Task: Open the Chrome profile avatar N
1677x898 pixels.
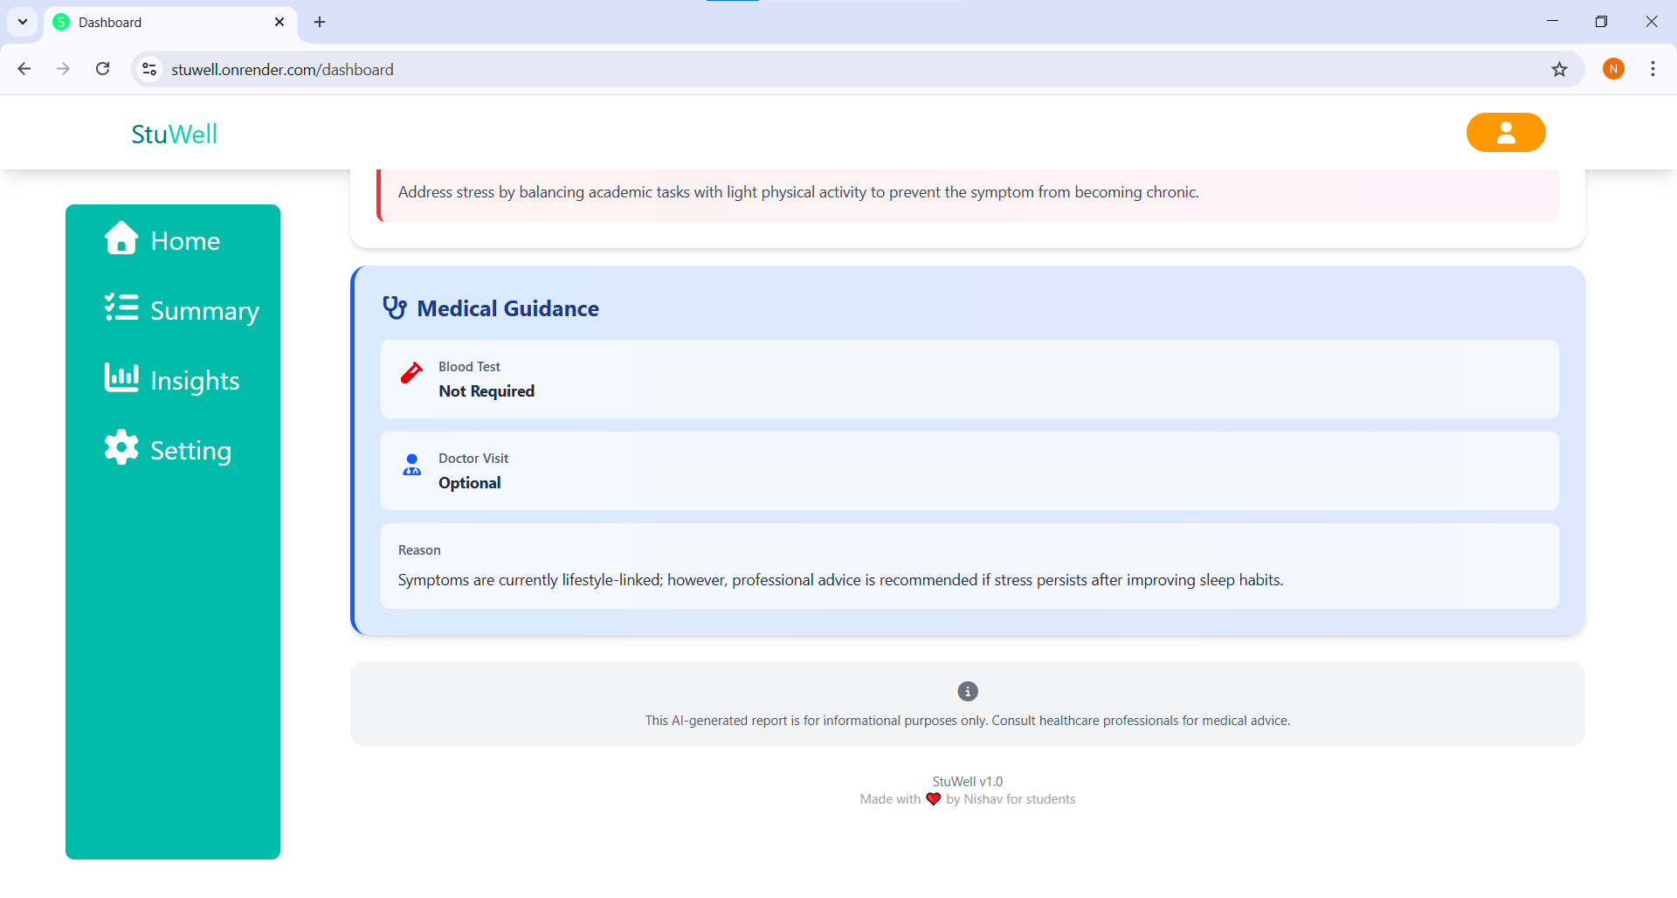Action: pyautogui.click(x=1614, y=69)
